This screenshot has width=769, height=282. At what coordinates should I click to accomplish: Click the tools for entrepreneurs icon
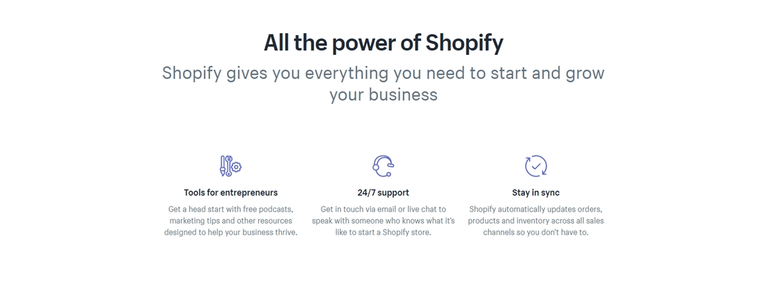coord(229,166)
